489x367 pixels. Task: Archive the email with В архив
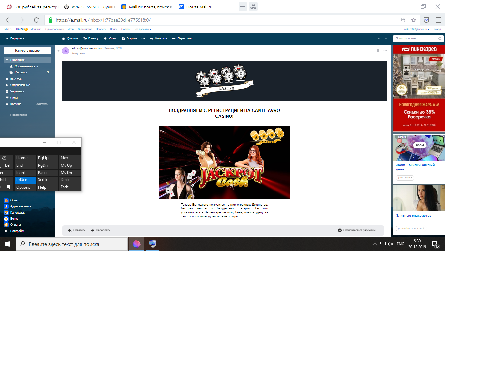click(x=129, y=38)
